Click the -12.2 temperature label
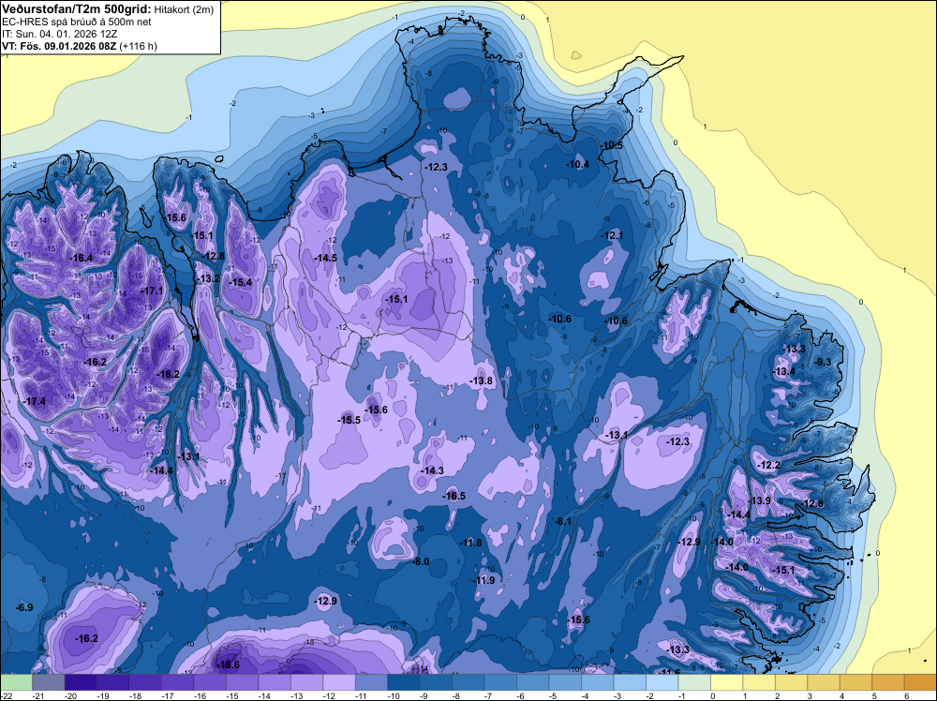Image resolution: width=937 pixels, height=701 pixels. [769, 465]
